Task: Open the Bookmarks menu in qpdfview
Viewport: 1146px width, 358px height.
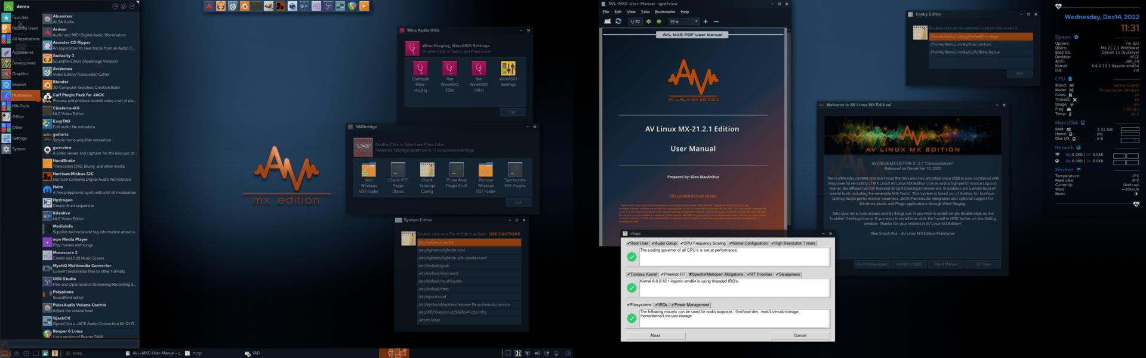Action: [665, 12]
